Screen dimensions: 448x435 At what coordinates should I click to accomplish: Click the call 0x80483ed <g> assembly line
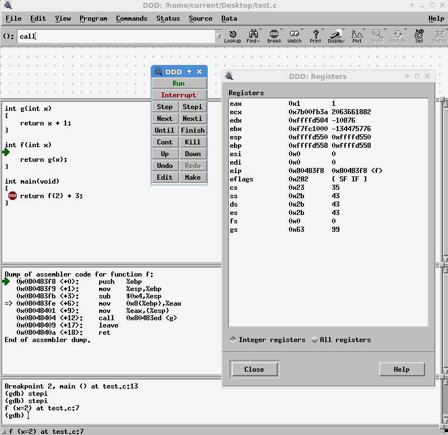click(96, 318)
